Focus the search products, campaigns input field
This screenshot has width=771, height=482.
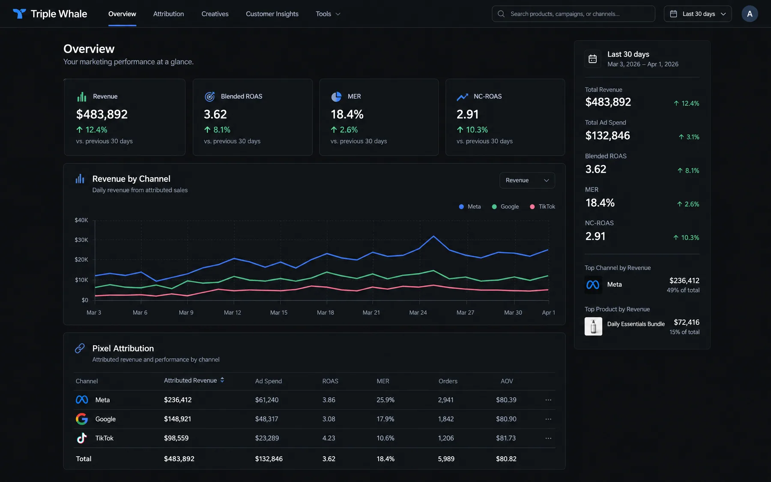[574, 14]
